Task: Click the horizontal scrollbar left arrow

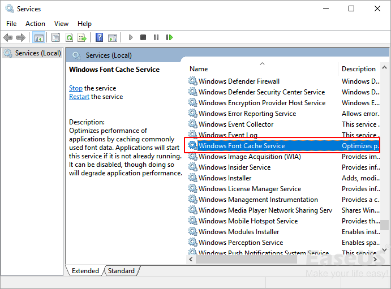Action: tap(191, 259)
